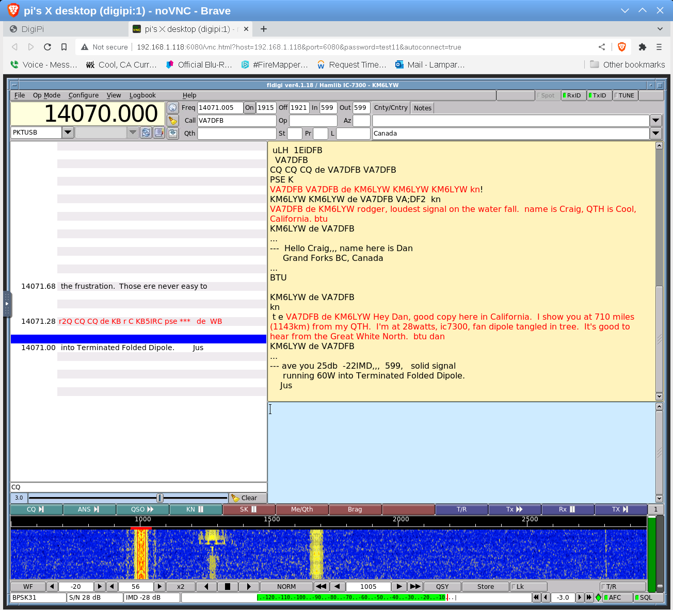
Task: Click the book icon next to the refresh arrows
Action: pos(159,133)
